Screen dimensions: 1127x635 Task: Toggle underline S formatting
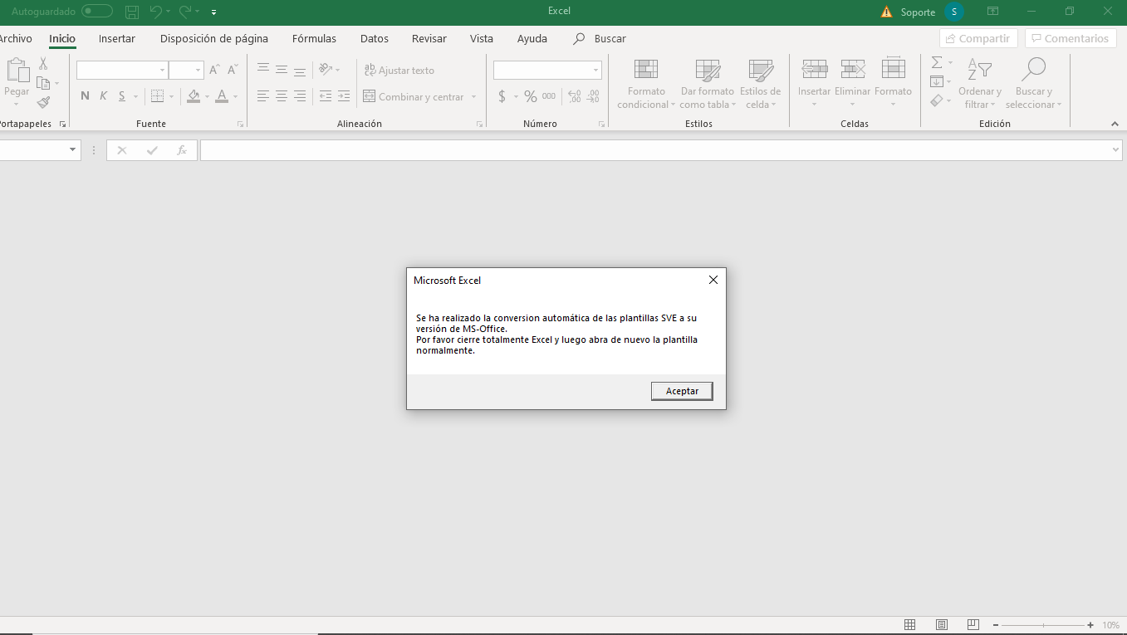click(122, 96)
